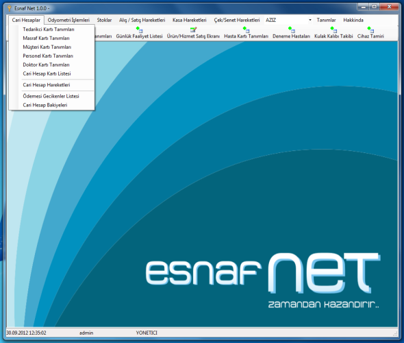Close the Esnaf Net window
Viewport: 404px width, 343px height.
(x=390, y=7)
